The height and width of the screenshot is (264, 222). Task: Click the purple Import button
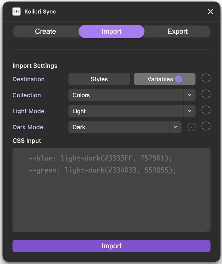[111, 246]
